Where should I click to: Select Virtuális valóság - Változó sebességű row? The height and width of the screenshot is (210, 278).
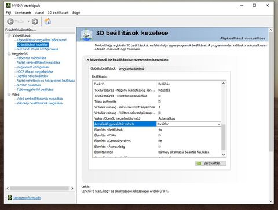[157, 113]
